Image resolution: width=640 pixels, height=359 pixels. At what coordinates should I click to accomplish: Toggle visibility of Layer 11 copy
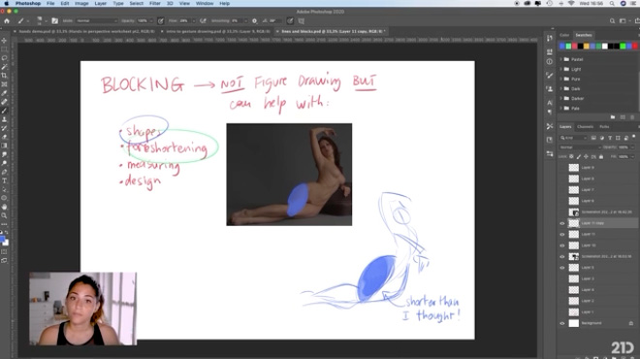pos(562,223)
